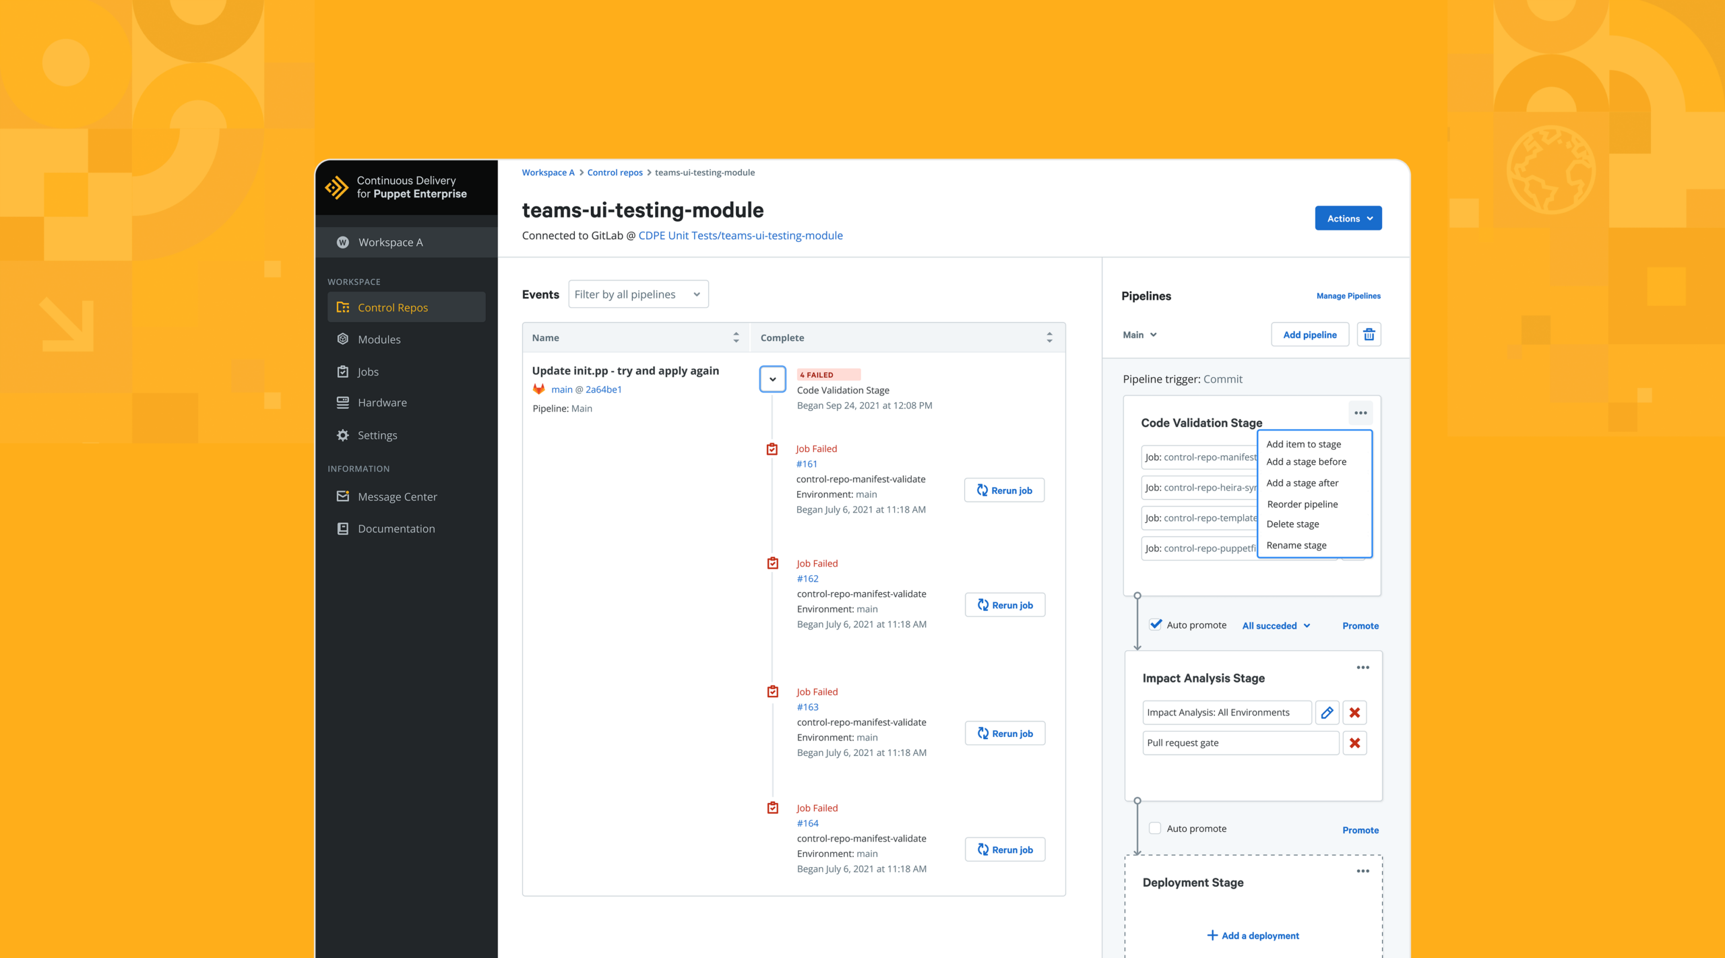Uncheck Auto promote after Code Validation
1725x958 pixels.
(1156, 625)
